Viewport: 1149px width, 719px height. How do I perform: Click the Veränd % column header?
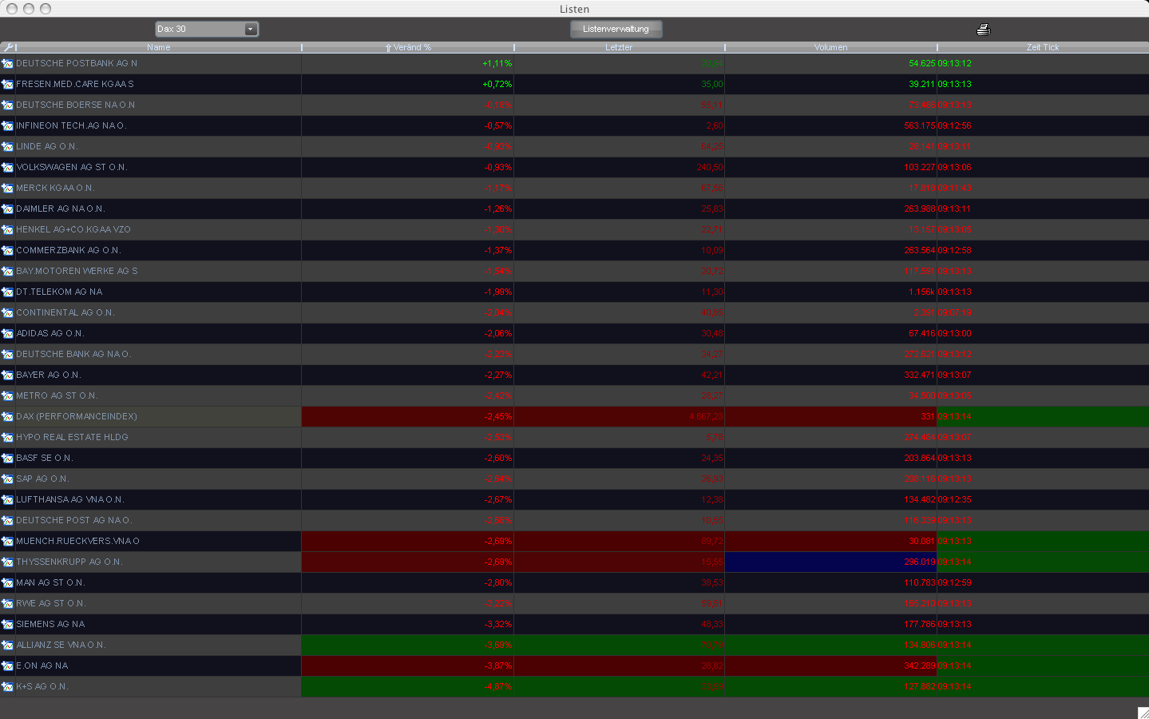[x=408, y=47]
